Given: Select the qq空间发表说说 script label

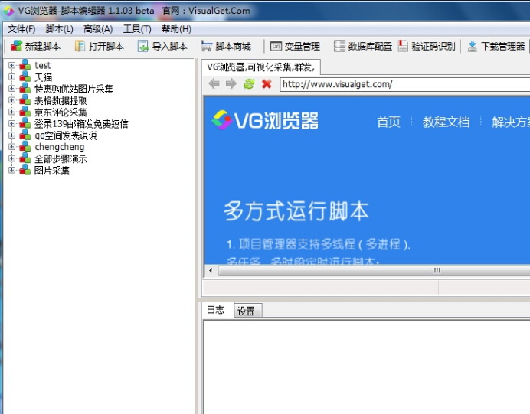Looking at the screenshot, I should point(66,135).
